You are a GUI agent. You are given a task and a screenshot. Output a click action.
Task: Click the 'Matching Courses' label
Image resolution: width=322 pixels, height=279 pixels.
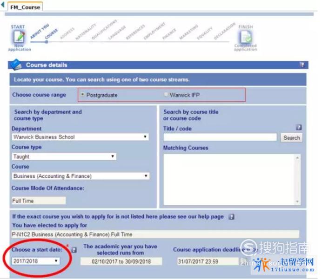point(186,148)
